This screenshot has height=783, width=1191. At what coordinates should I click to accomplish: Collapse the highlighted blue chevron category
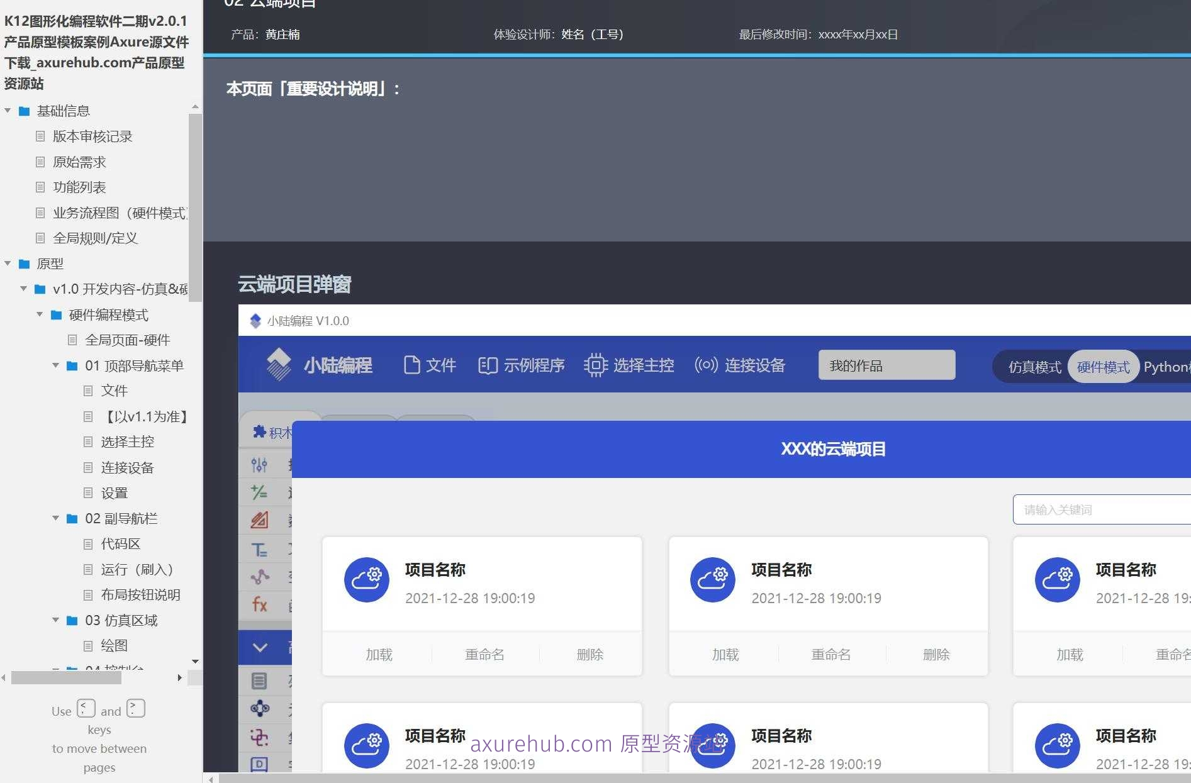[x=260, y=647]
